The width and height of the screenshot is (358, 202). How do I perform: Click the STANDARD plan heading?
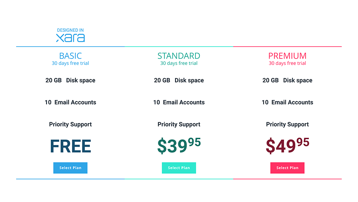click(x=179, y=56)
